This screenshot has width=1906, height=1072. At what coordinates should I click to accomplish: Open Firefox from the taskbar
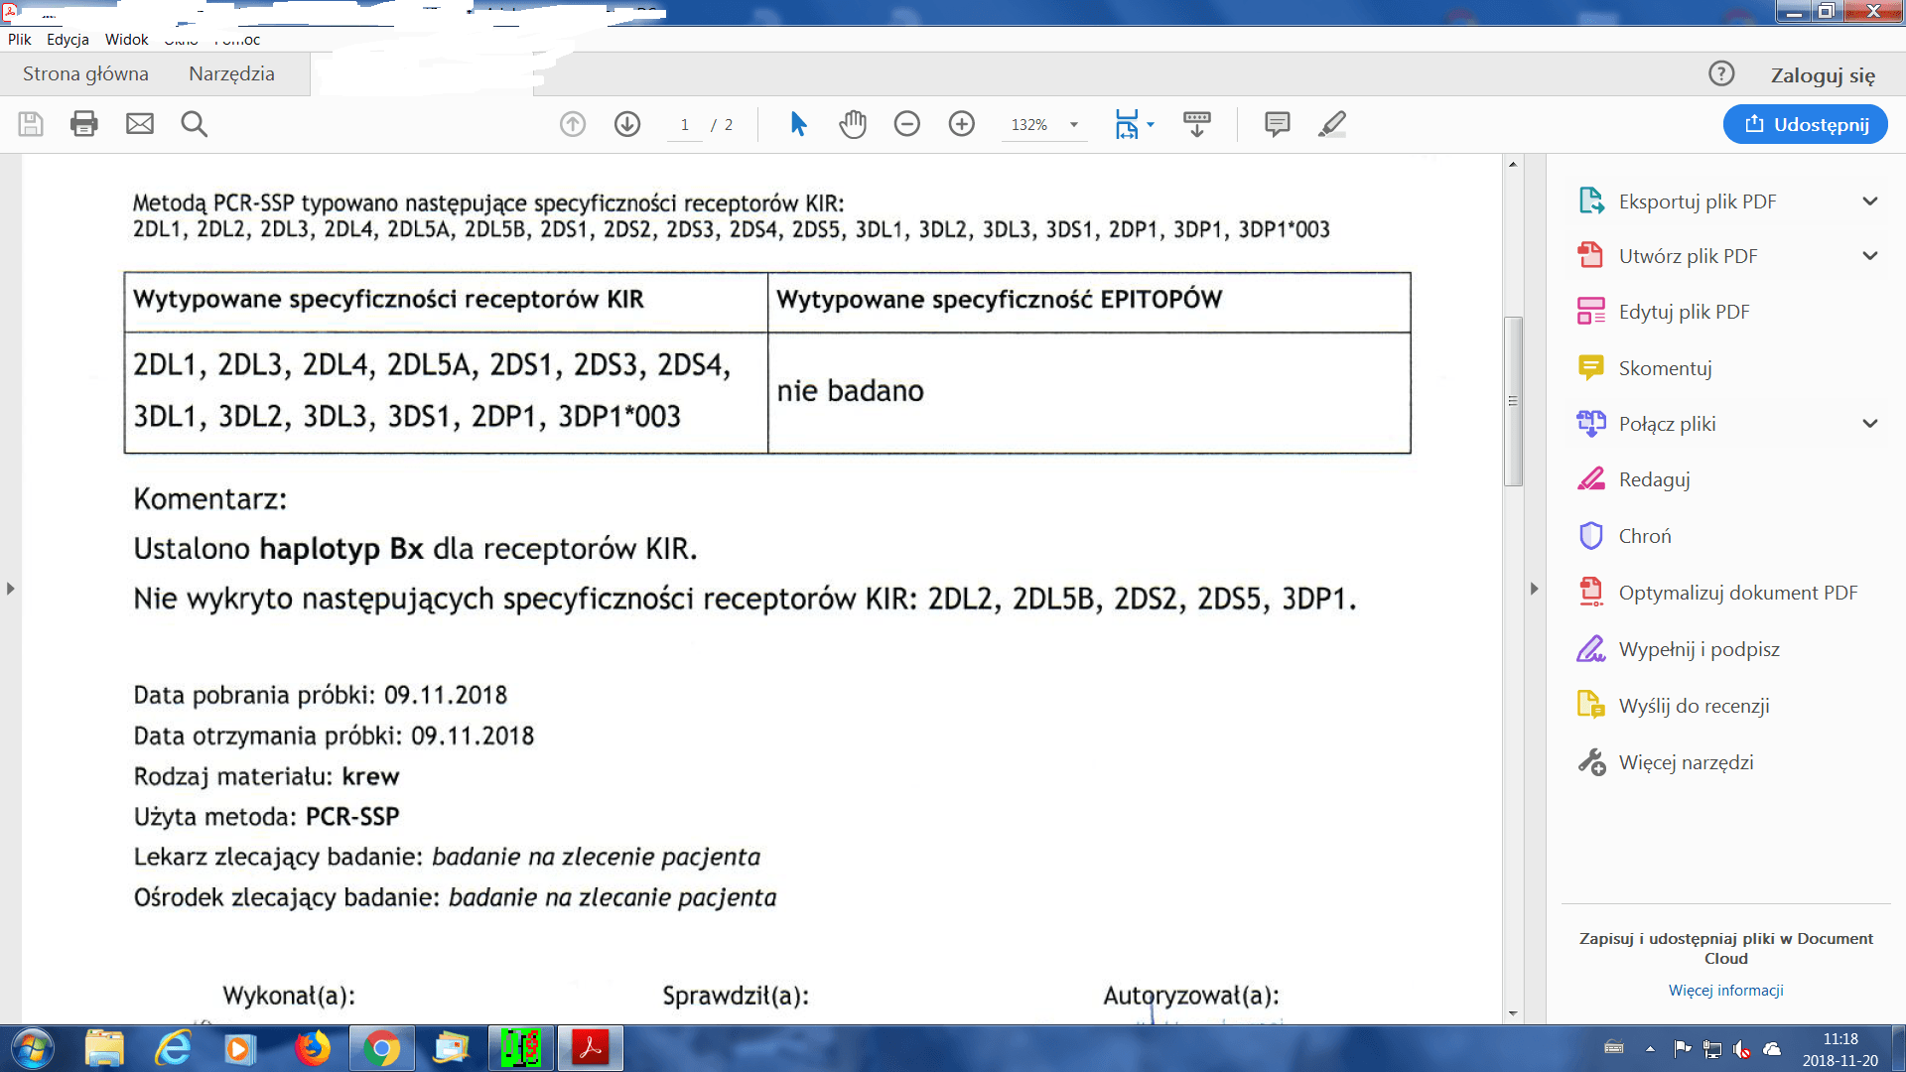[313, 1048]
